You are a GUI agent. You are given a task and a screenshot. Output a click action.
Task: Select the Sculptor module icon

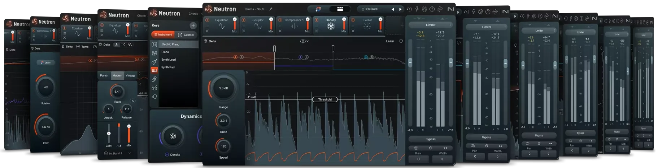click(x=258, y=26)
